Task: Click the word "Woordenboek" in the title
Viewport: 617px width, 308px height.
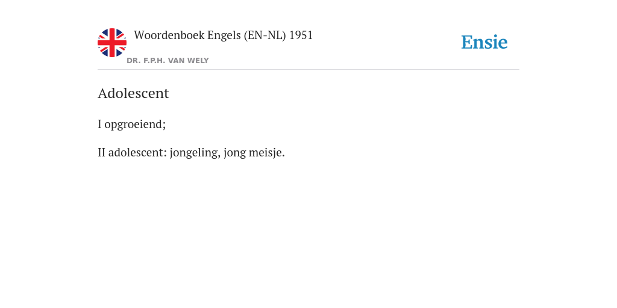Action: pyautogui.click(x=169, y=35)
